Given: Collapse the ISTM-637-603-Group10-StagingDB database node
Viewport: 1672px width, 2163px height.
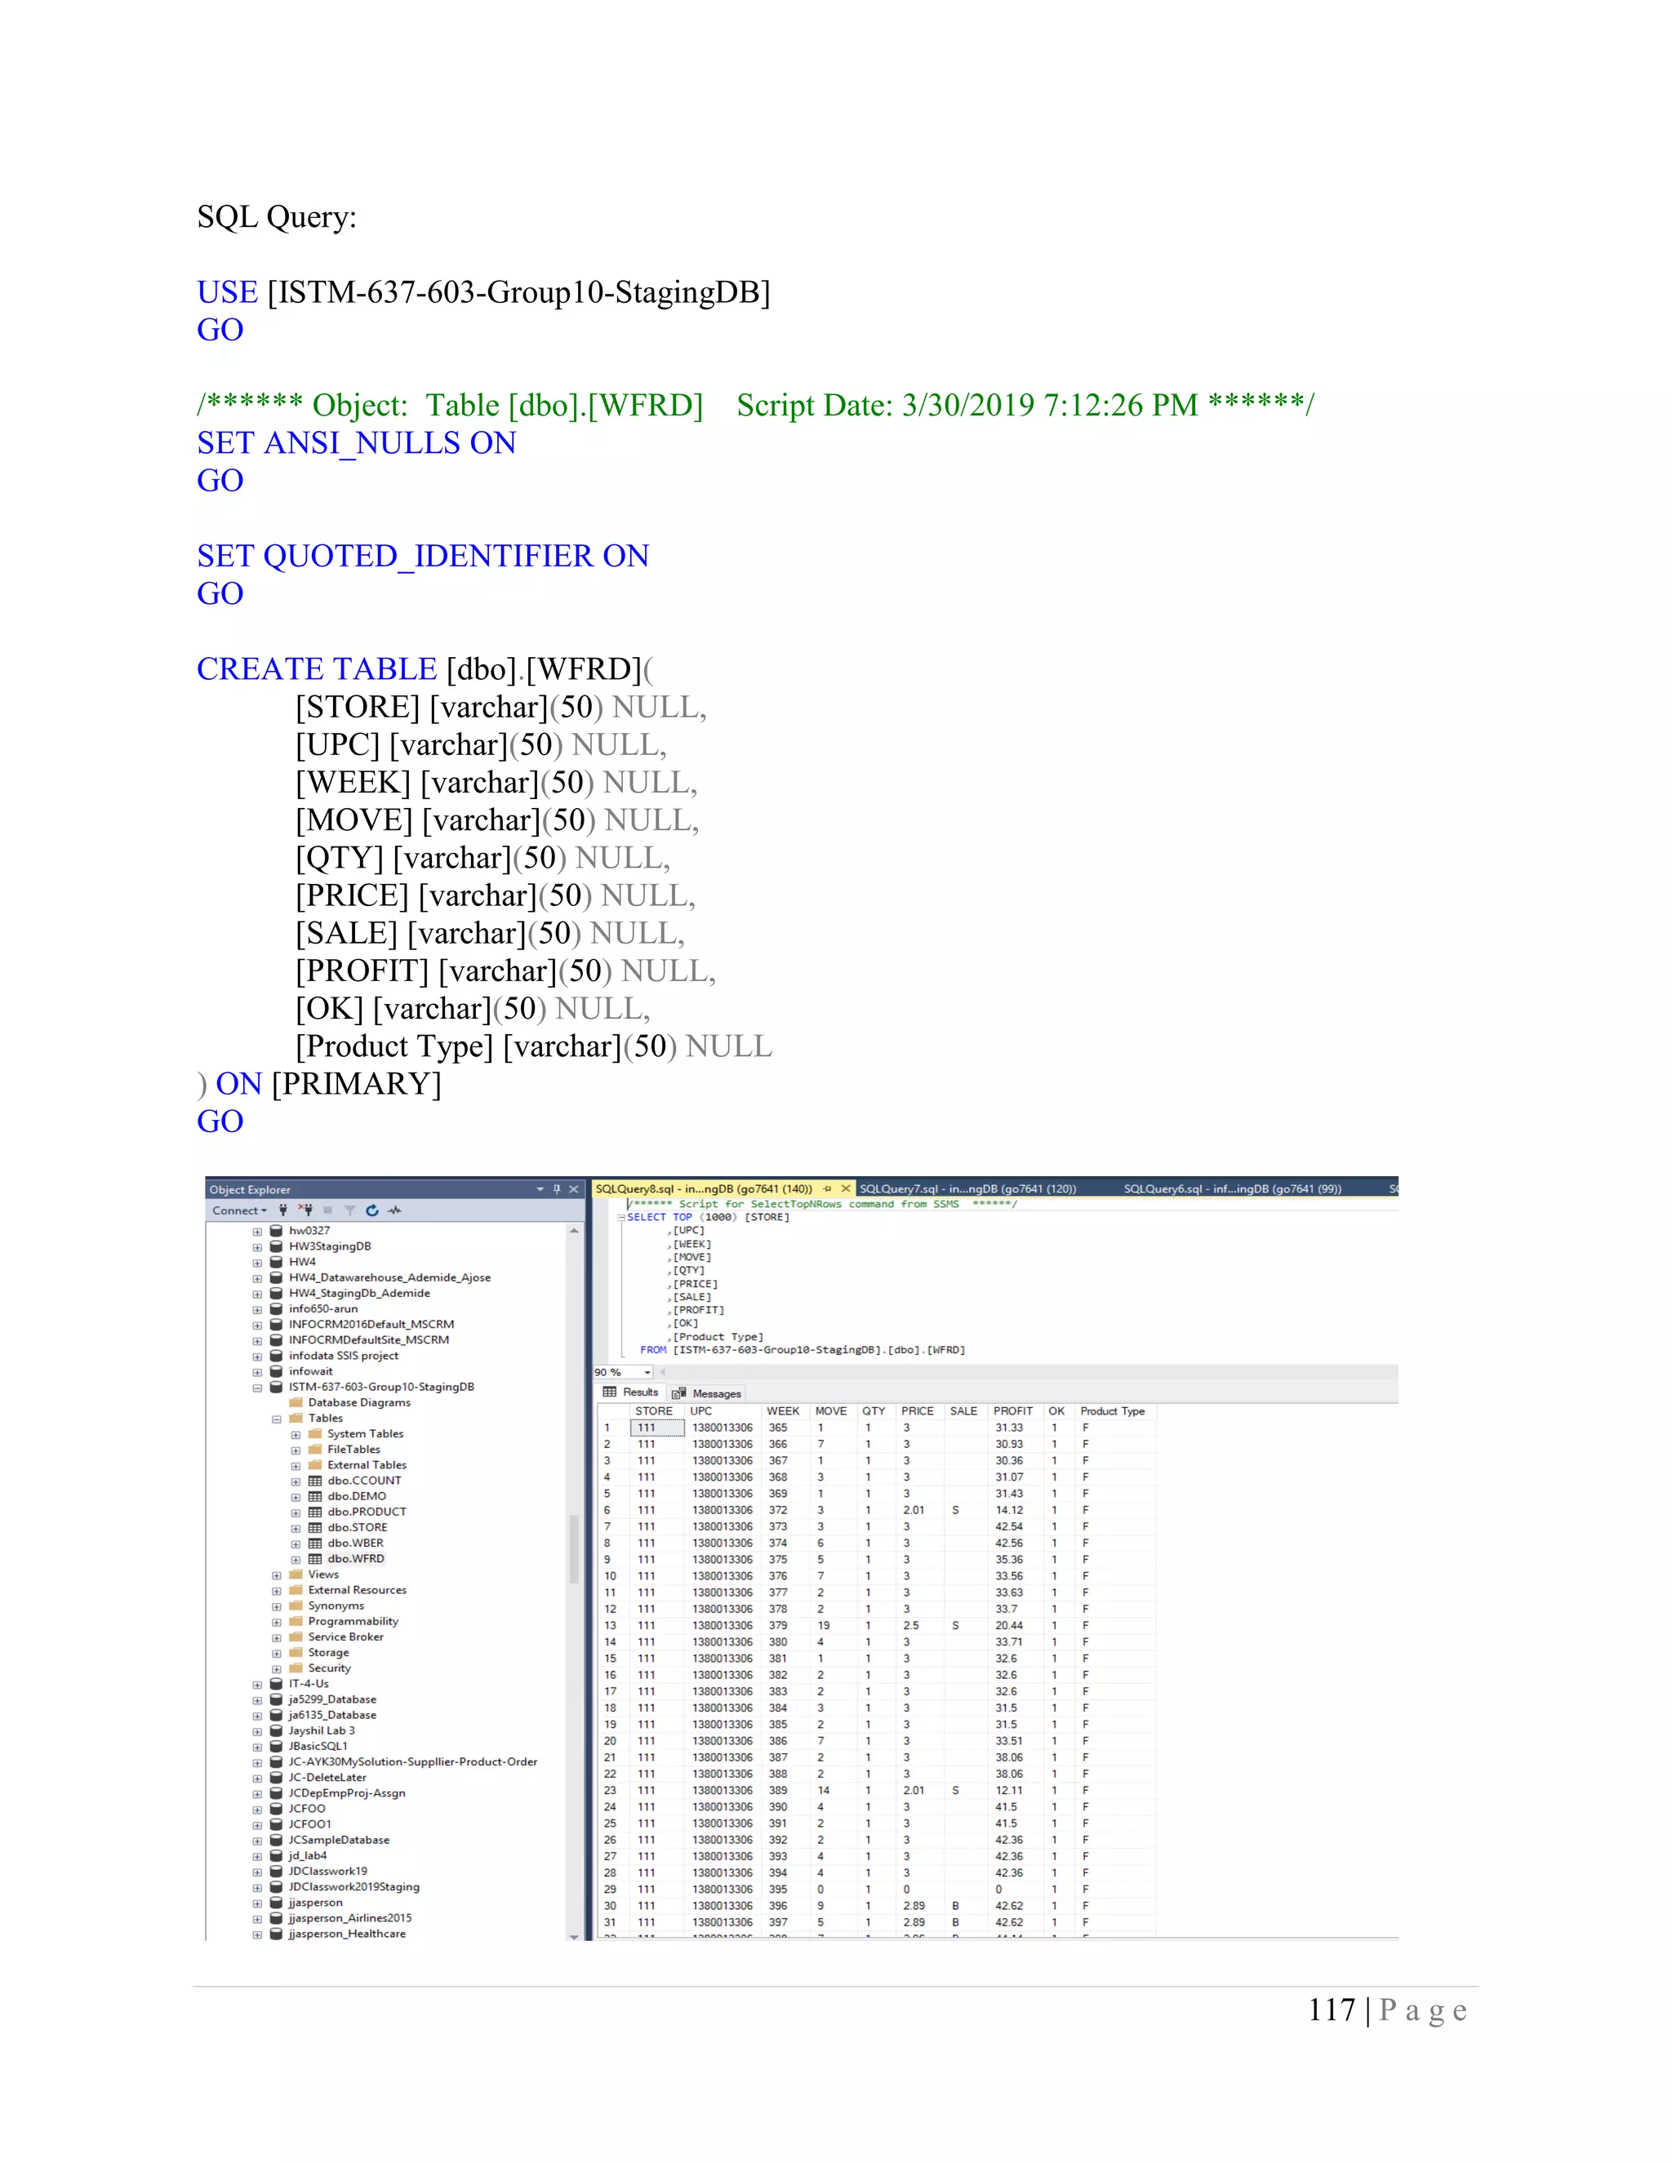Looking at the screenshot, I should pyautogui.click(x=257, y=1388).
